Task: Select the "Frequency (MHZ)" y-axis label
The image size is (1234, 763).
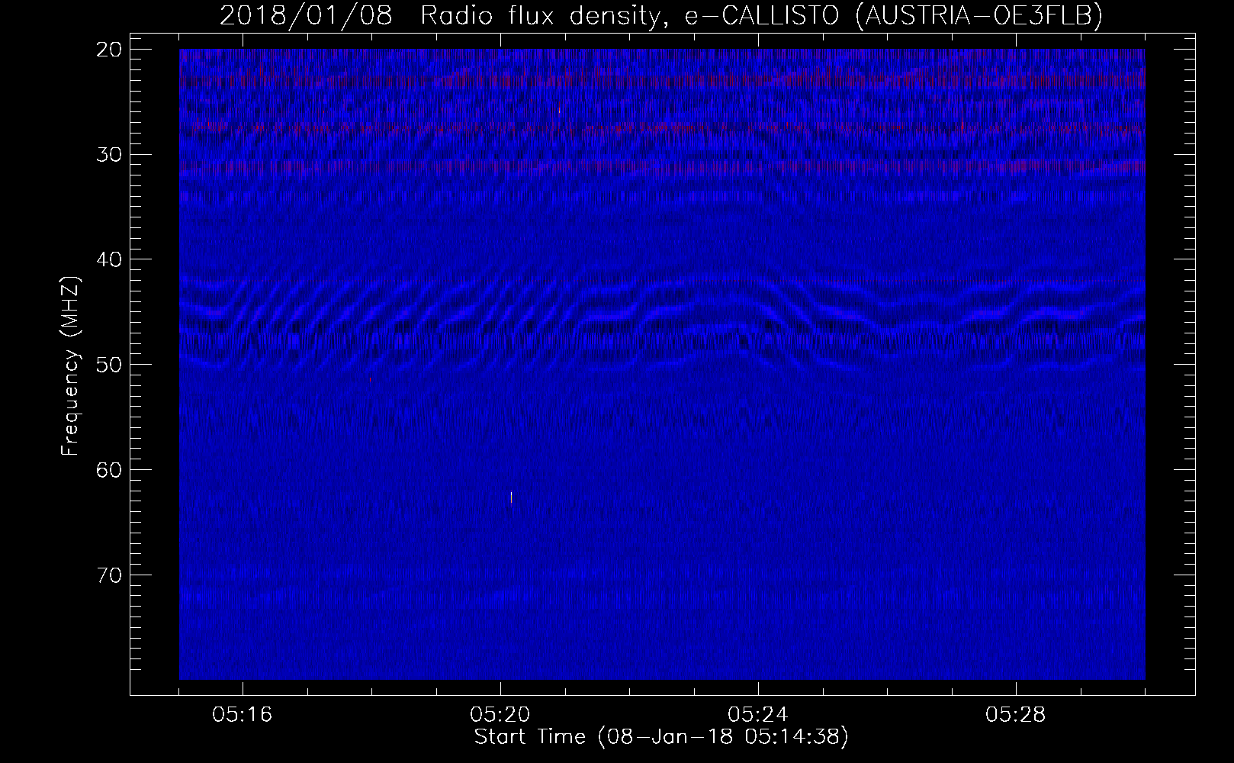Action: click(70, 366)
